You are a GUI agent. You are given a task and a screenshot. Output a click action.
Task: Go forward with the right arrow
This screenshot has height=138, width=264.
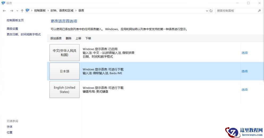(12, 11)
